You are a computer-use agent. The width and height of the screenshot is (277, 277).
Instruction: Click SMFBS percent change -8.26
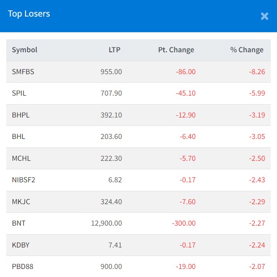(x=256, y=71)
